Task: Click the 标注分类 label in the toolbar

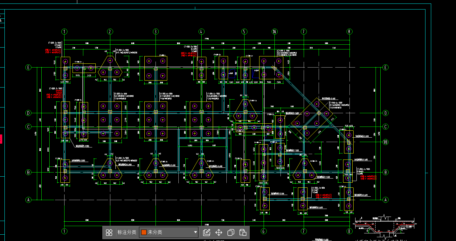Action: click(x=127, y=232)
